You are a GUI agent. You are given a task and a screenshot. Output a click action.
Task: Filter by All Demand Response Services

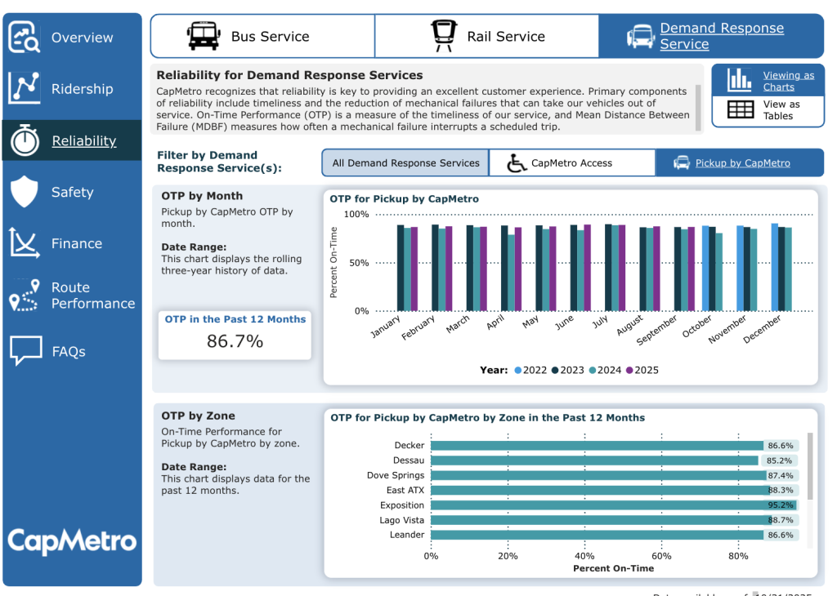click(405, 163)
